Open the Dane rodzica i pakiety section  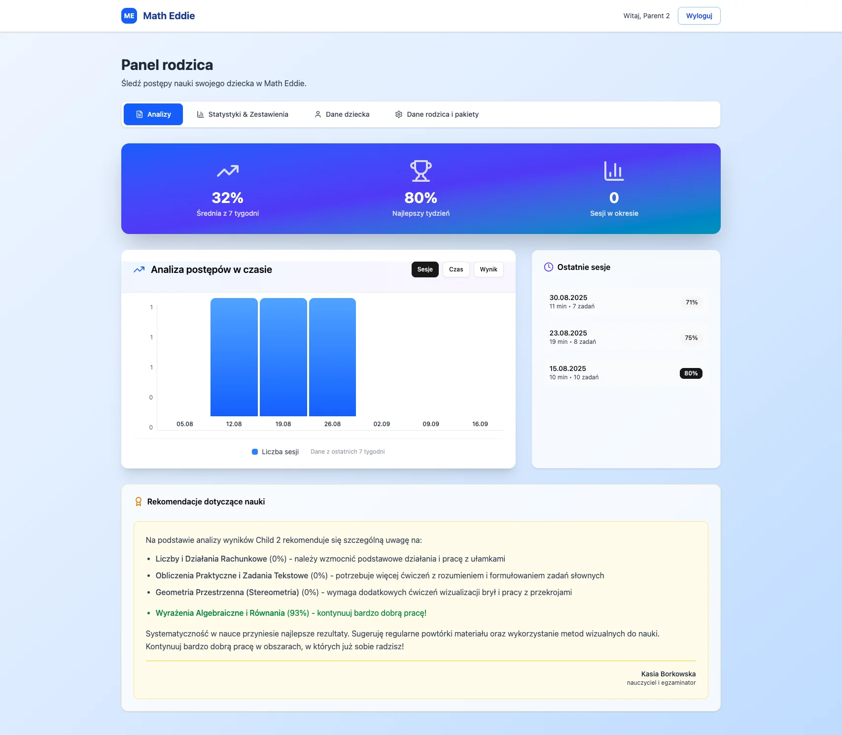436,114
